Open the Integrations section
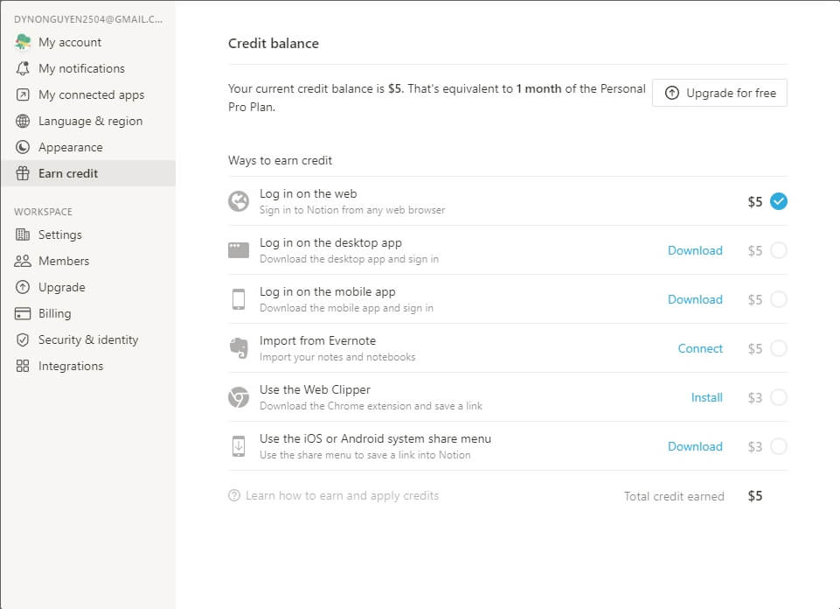The image size is (840, 609). coord(88,366)
